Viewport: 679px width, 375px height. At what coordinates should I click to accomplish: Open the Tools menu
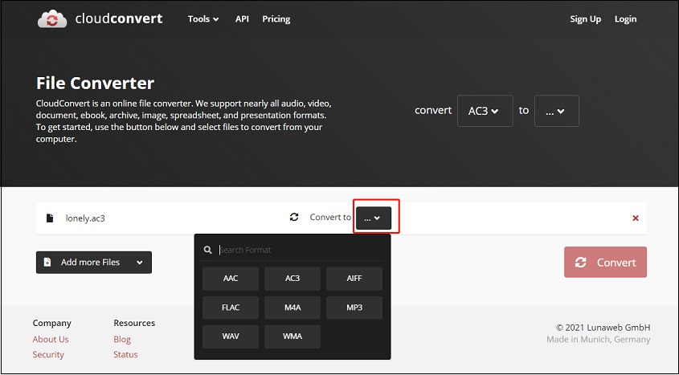pos(203,19)
